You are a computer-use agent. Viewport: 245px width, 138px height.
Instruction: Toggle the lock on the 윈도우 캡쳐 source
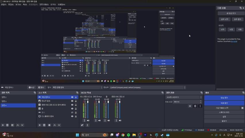(x=76, y=101)
